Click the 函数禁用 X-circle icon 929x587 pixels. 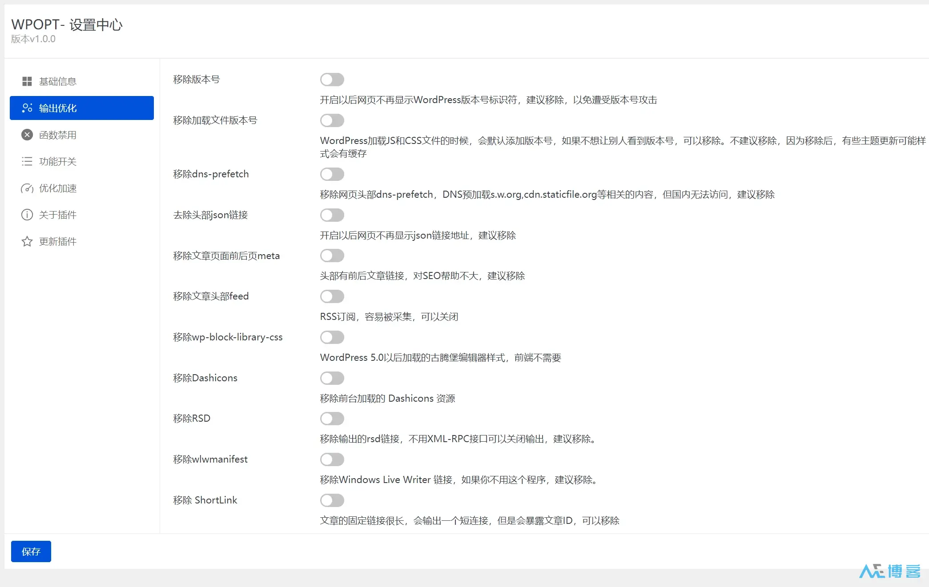(27, 135)
